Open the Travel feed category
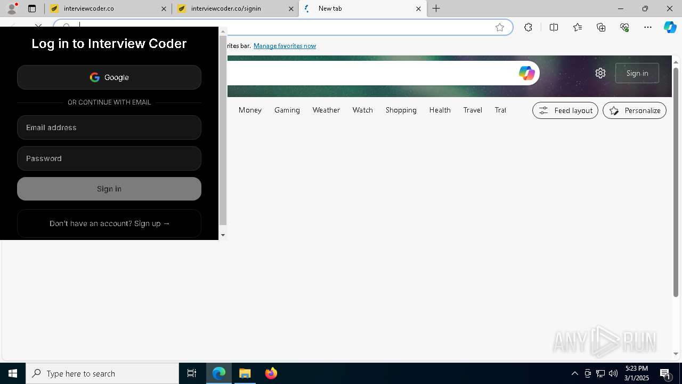This screenshot has width=682, height=384. pos(473,110)
